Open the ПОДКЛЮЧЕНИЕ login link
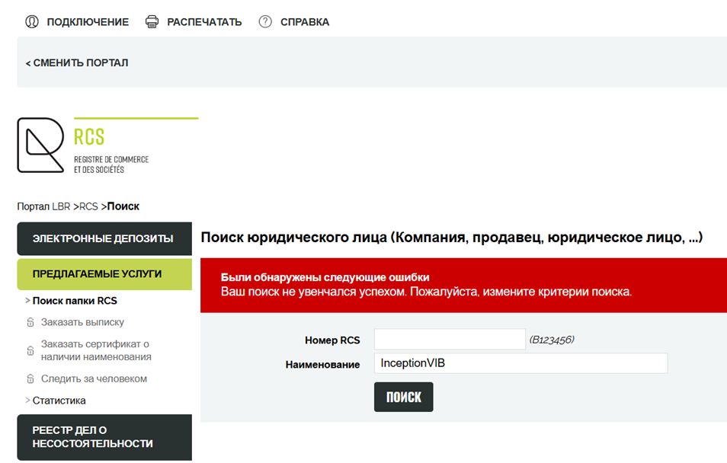Image resolution: width=727 pixels, height=463 pixels. coord(88,22)
